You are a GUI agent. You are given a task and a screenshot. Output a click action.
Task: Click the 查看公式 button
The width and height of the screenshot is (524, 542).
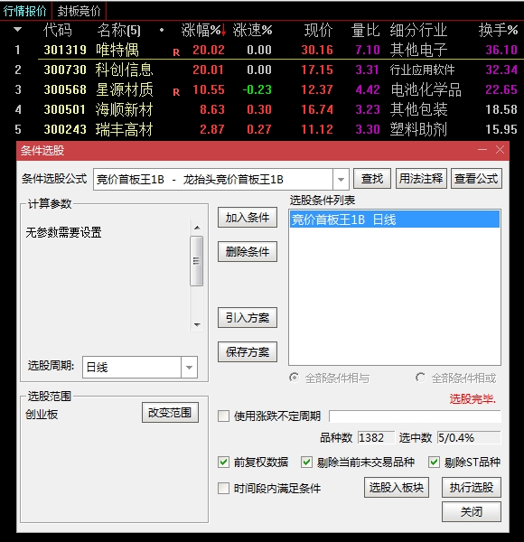coord(476,179)
